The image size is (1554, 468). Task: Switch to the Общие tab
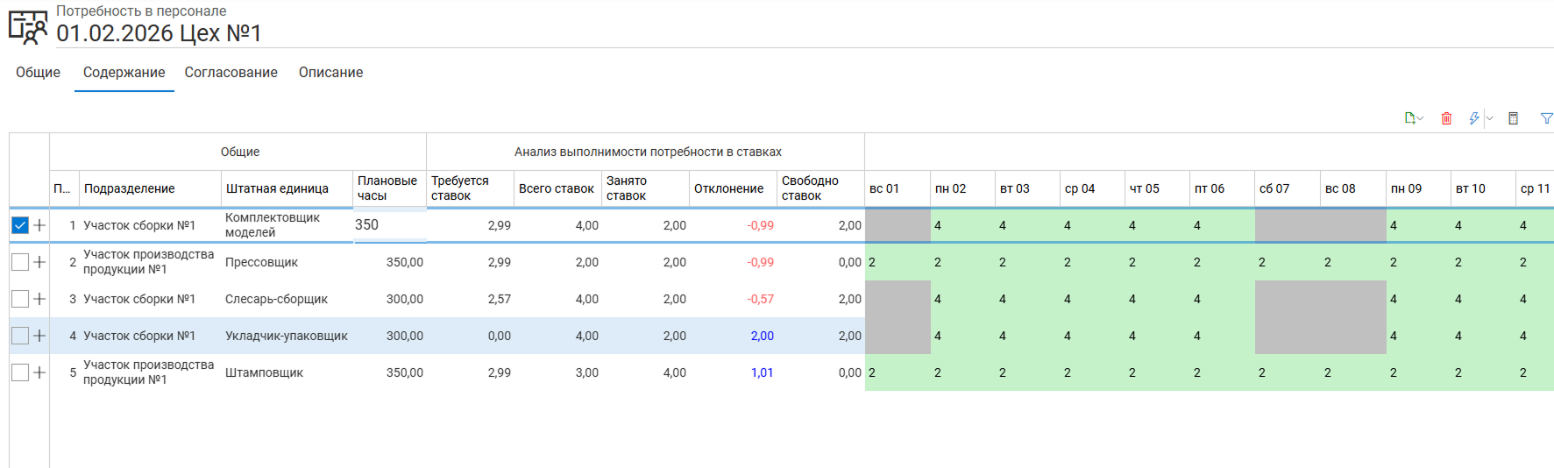pyautogui.click(x=38, y=72)
